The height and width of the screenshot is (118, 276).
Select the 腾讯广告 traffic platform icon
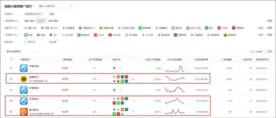(26, 28)
